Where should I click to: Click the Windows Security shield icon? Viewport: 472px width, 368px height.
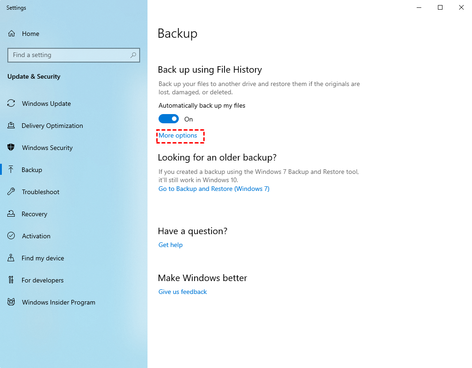tap(12, 148)
